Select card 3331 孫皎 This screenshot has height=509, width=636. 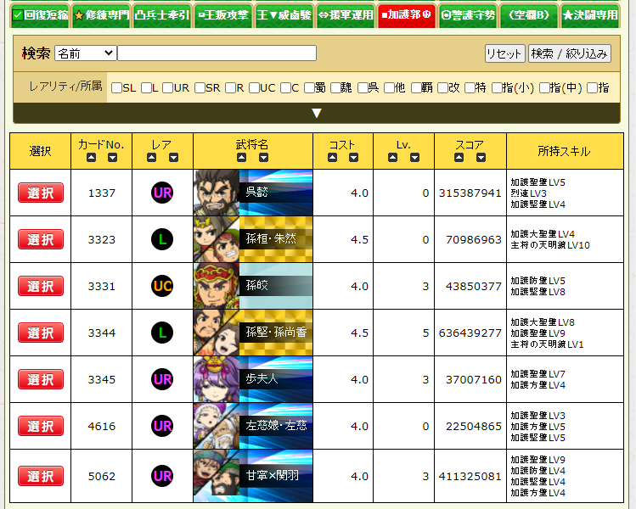[x=41, y=286]
